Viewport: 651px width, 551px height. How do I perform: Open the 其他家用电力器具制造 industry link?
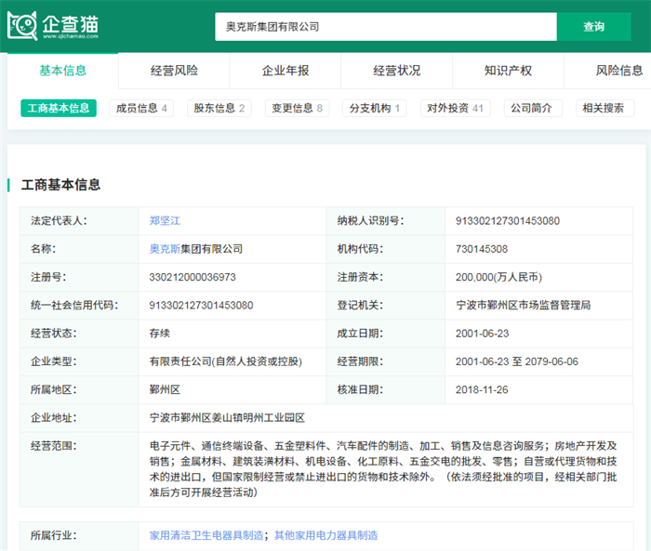[x=325, y=535]
